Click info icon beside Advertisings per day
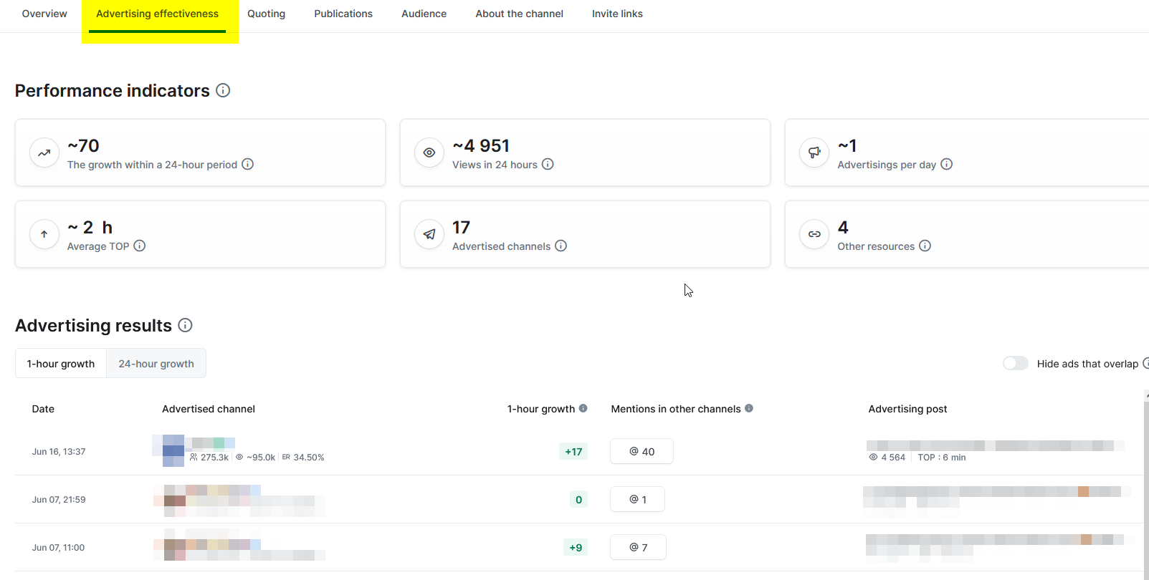Image resolution: width=1149 pixels, height=580 pixels. click(946, 164)
